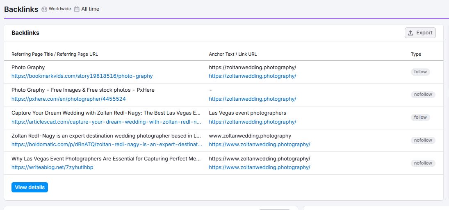Click the nofollow tag in the boldomatic row
449x210 pixels.
point(423,140)
